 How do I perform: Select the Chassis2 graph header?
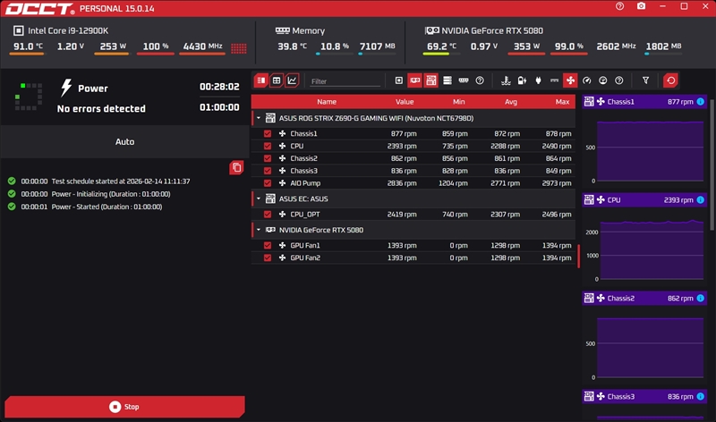(x=644, y=299)
